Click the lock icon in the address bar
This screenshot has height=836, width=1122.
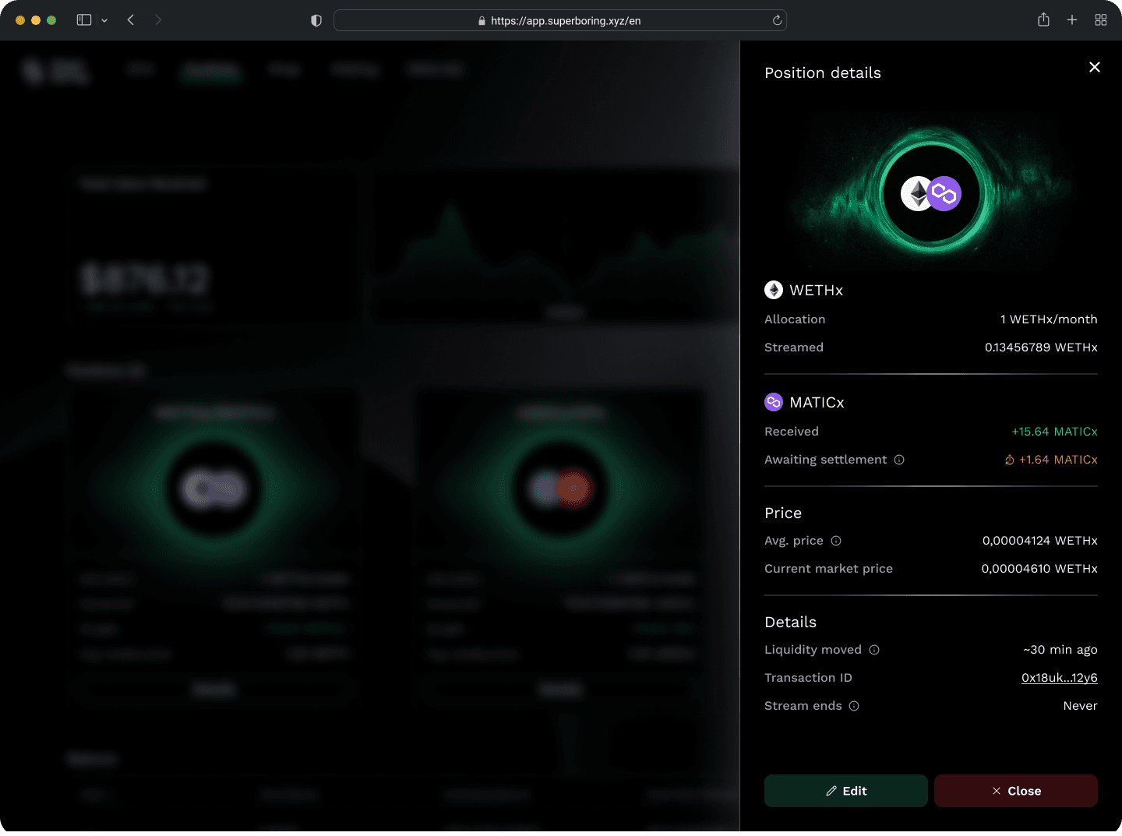pyautogui.click(x=482, y=21)
